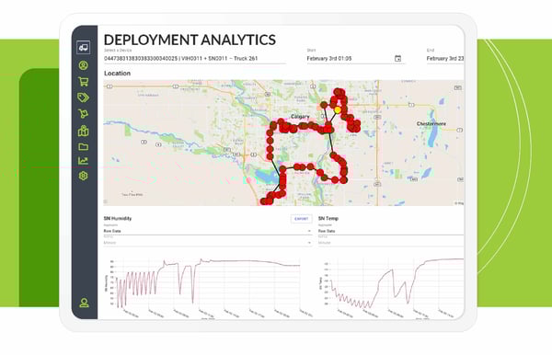
Task: Open the truck fleet sidebar icon
Action: pyautogui.click(x=84, y=47)
